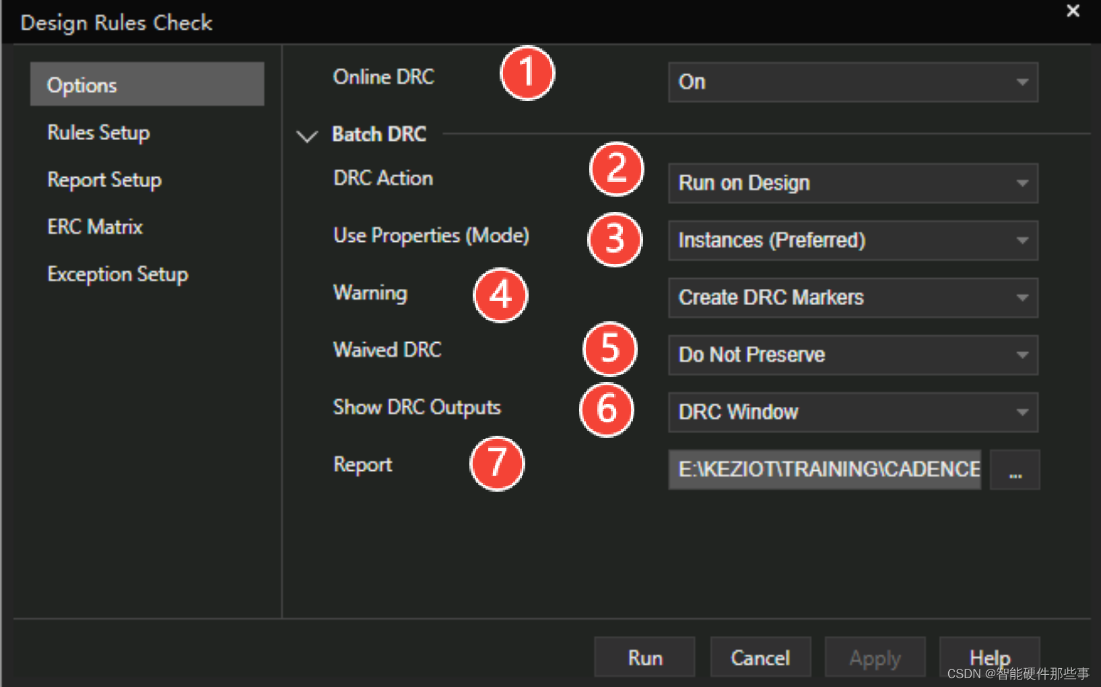Open the Warning dropdown showing Create DRC Markers

point(853,298)
